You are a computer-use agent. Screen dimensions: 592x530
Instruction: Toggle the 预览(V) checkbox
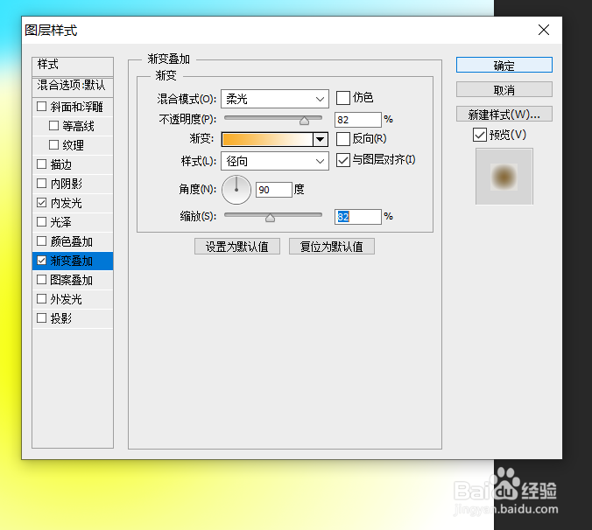480,135
